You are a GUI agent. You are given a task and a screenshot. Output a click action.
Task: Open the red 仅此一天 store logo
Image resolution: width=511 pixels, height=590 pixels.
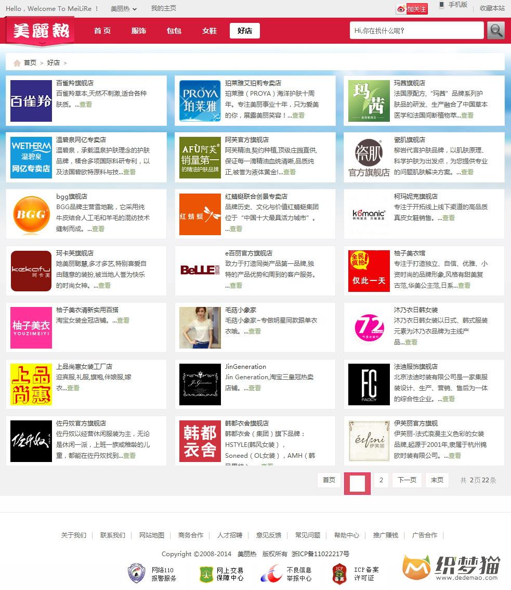(x=369, y=271)
